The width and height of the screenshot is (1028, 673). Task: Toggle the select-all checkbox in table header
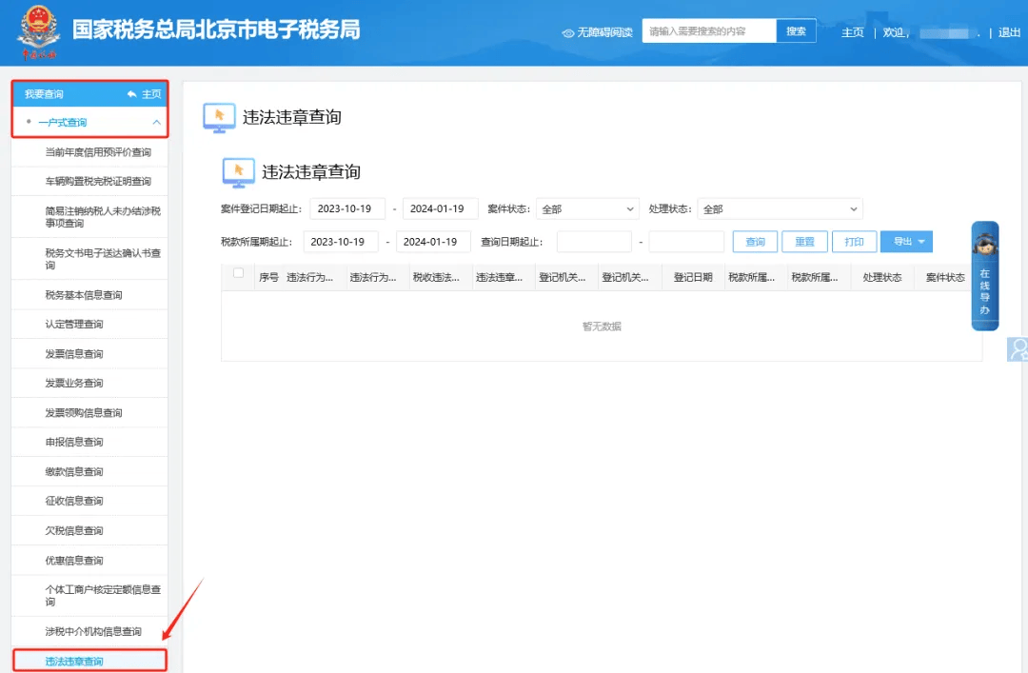click(x=239, y=273)
